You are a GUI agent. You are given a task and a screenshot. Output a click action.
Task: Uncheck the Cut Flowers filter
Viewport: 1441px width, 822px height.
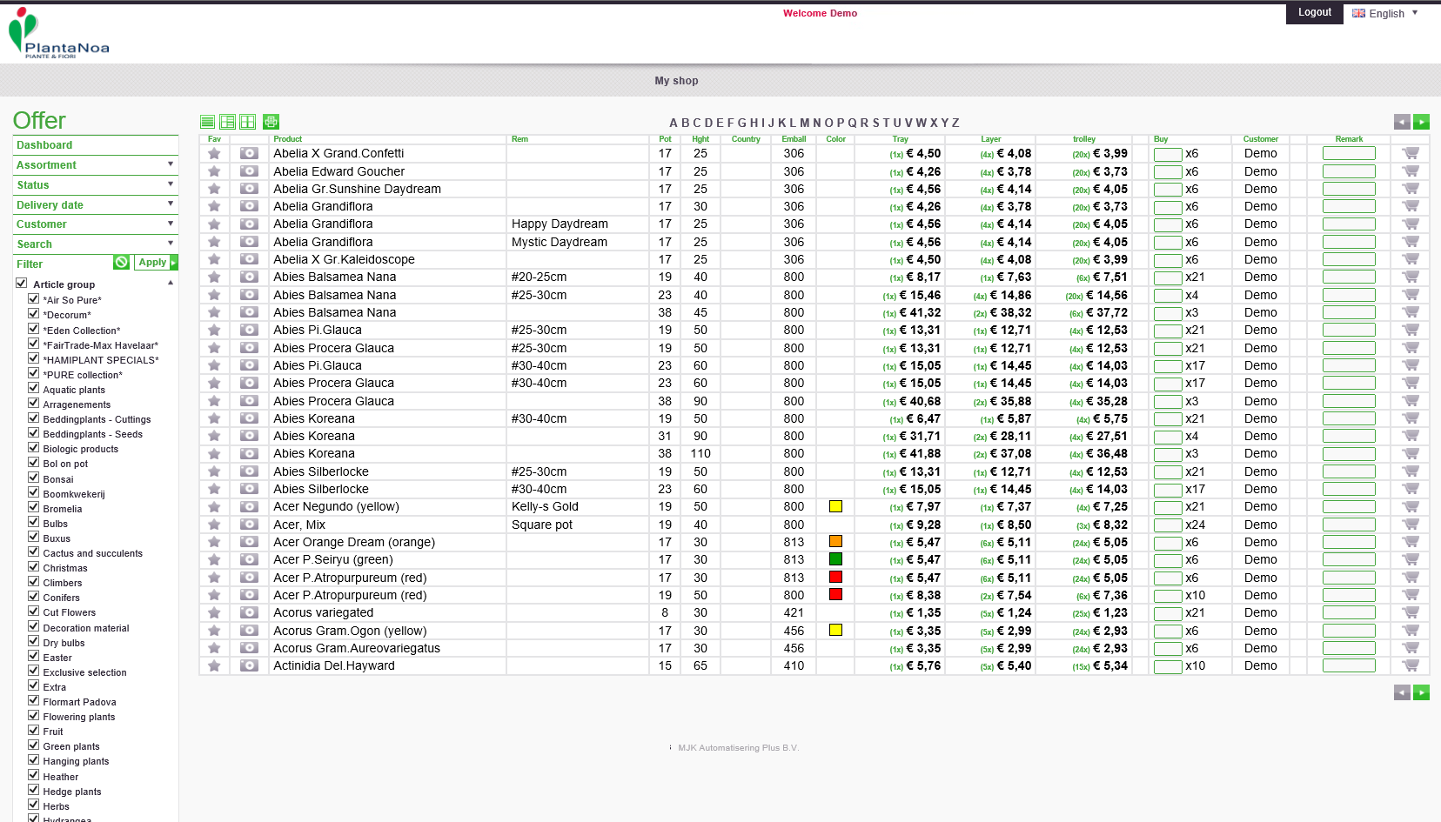point(34,611)
